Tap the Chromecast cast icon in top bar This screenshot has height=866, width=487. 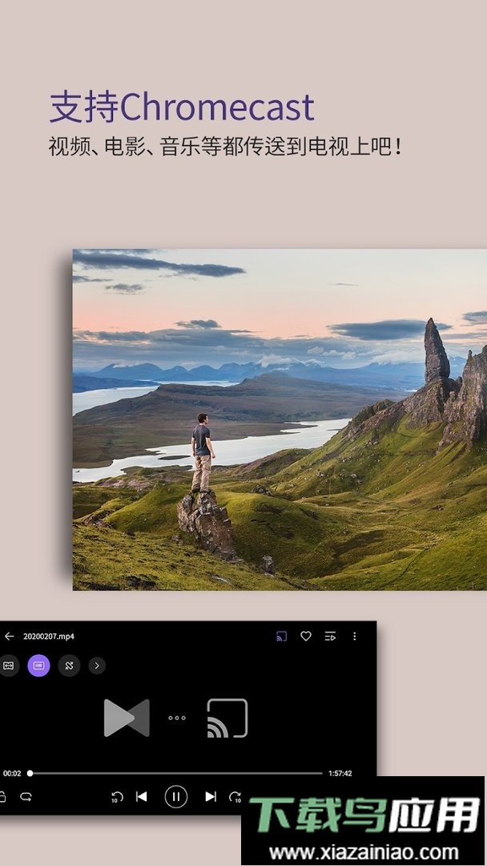281,636
